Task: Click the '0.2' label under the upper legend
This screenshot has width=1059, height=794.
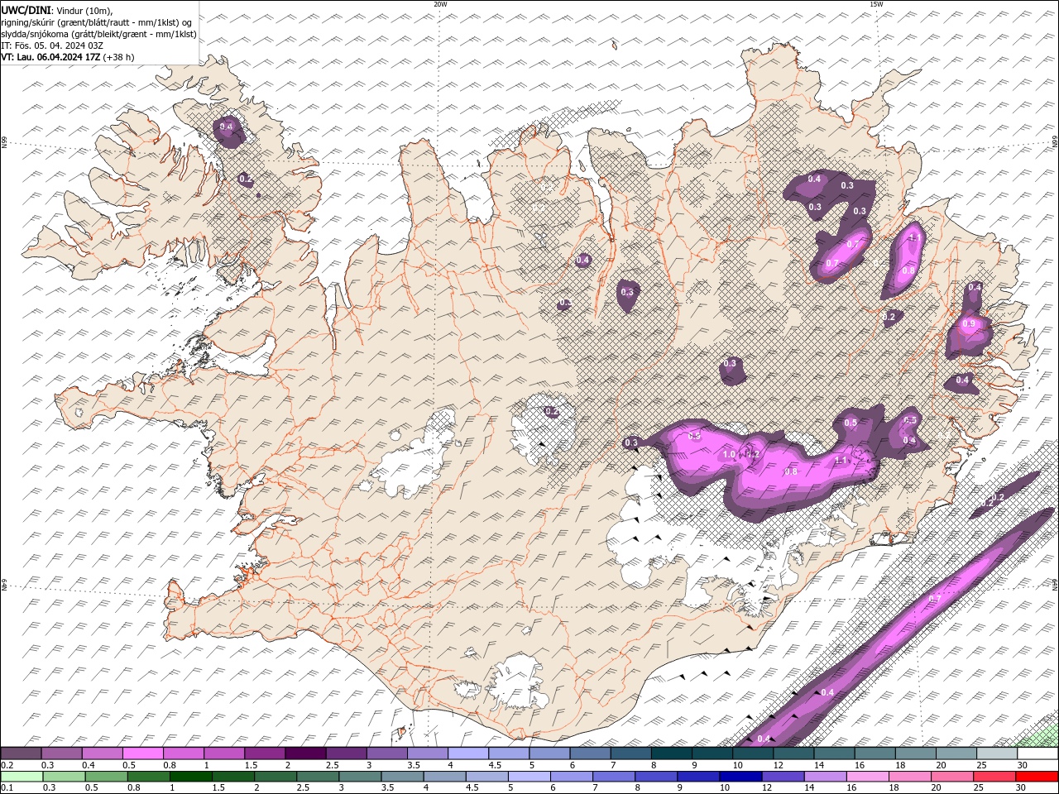Action: coord(7,765)
